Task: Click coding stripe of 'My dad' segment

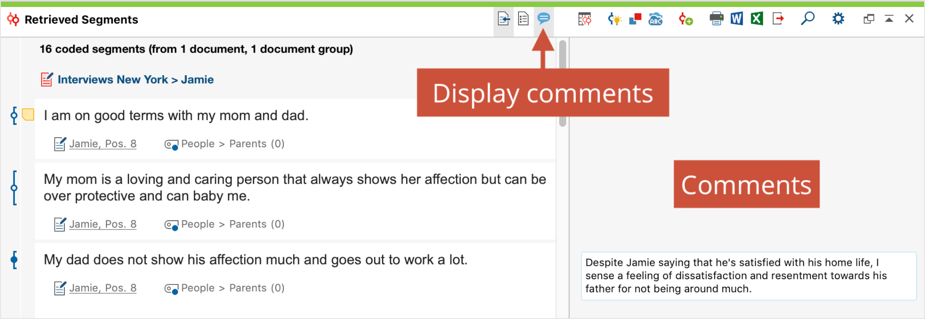Action: [x=14, y=260]
